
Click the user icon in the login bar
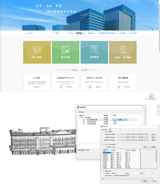click(26, 33)
